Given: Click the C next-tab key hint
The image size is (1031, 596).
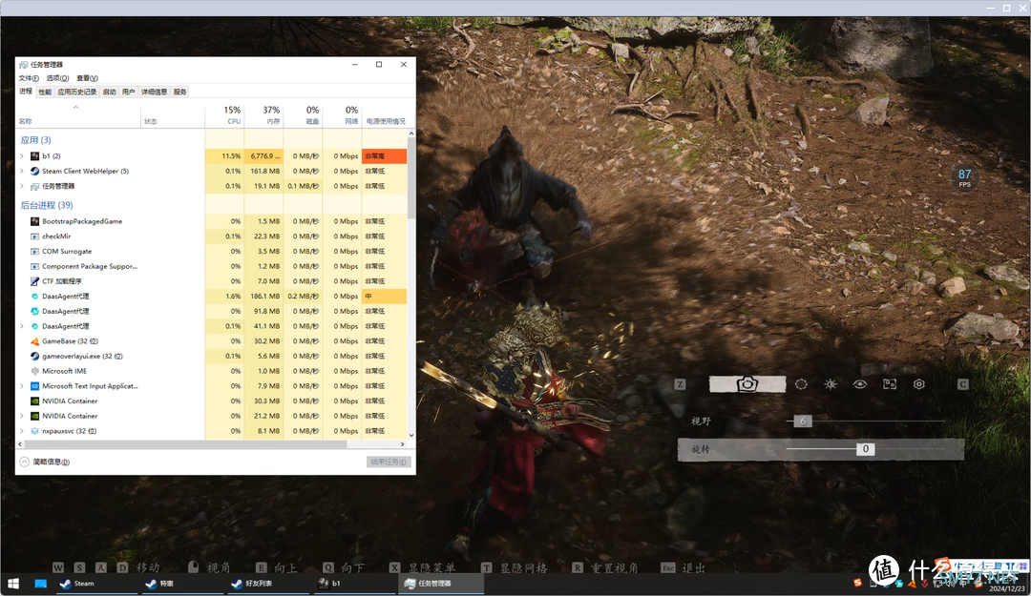Looking at the screenshot, I should (962, 383).
